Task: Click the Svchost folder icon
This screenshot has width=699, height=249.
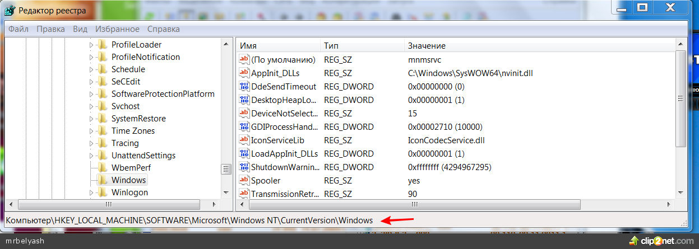Action: [102, 106]
